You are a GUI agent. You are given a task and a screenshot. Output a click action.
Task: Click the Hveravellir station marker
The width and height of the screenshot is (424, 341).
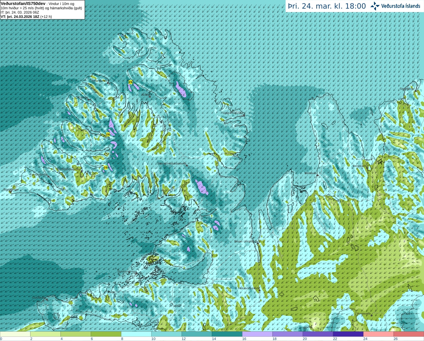pyautogui.click(x=371, y=315)
